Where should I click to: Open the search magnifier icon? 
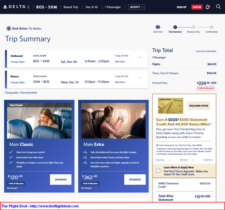click(219, 7)
